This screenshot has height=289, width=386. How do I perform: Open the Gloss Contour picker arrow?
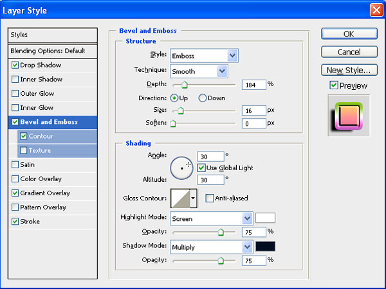point(193,199)
